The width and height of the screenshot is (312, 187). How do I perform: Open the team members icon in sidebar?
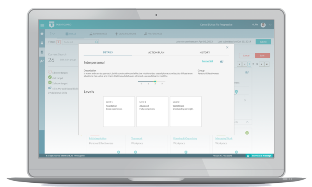click(x=42, y=61)
